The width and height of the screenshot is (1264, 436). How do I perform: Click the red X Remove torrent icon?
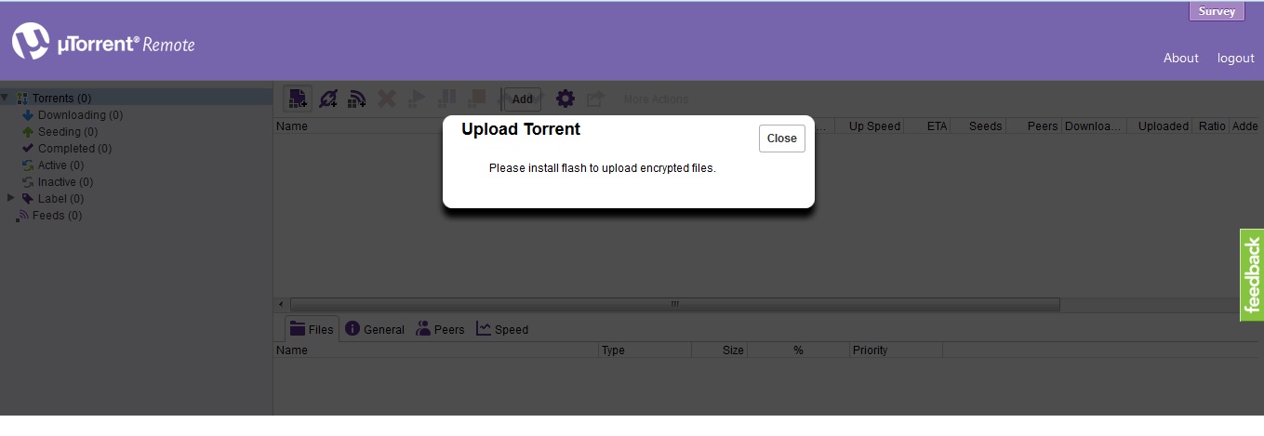[387, 99]
